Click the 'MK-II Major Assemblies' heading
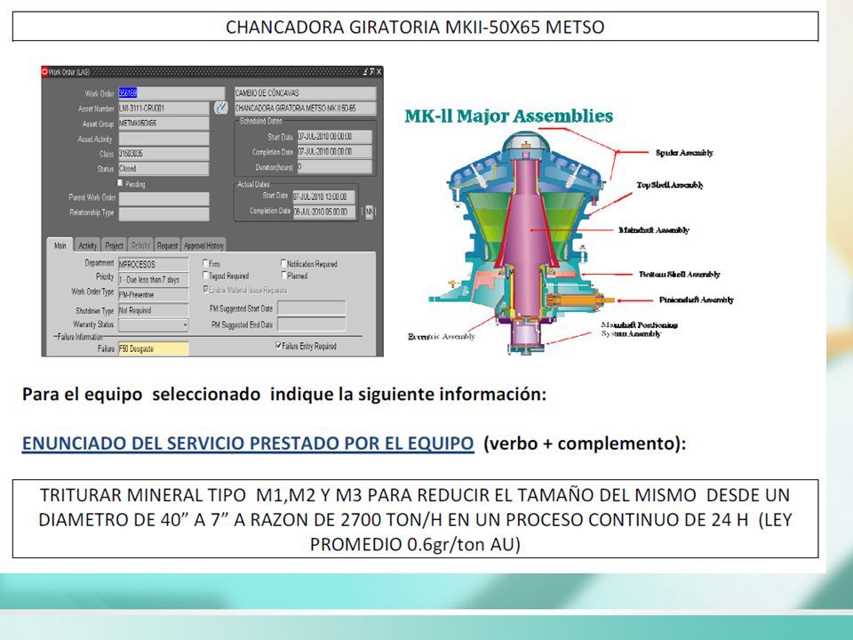The width and height of the screenshot is (853, 640). [x=508, y=116]
